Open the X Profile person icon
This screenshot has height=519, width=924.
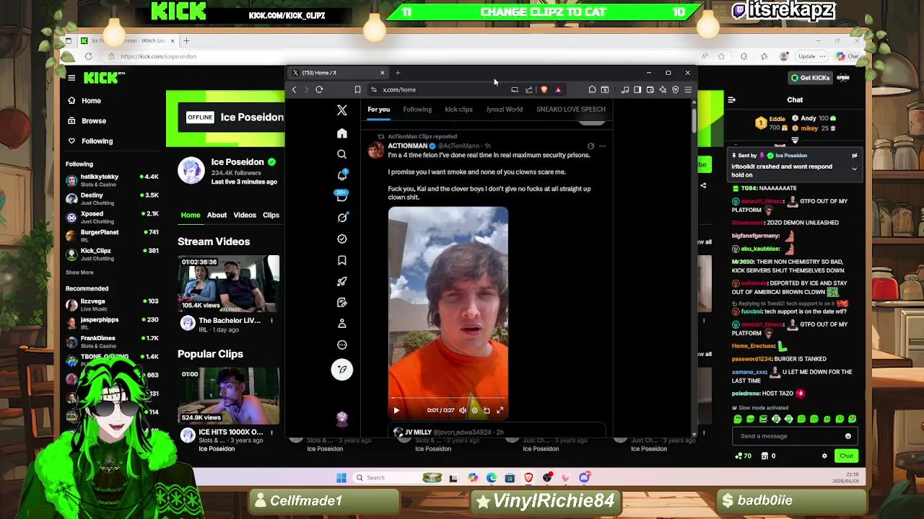[x=342, y=324]
